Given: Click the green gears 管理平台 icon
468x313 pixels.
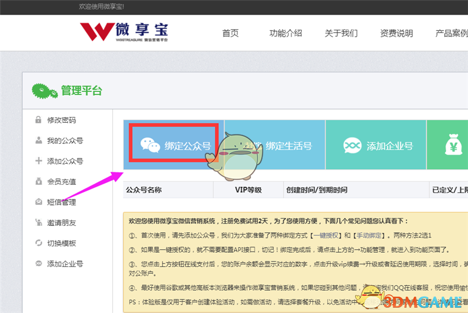Looking at the screenshot, I should point(44,91).
